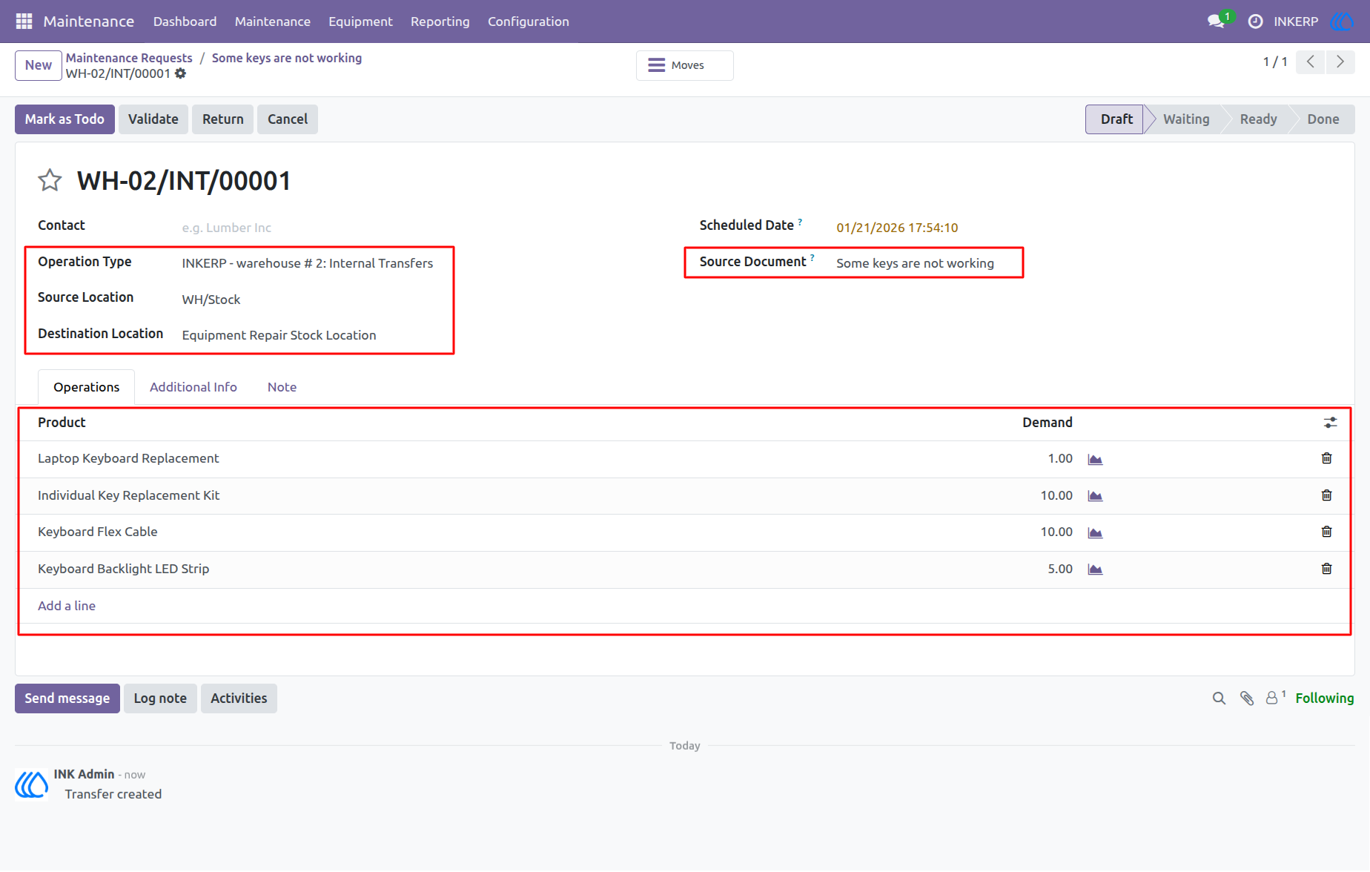
Task: Open forecast chart for Individual Key Replacement Kit
Action: [1095, 496]
